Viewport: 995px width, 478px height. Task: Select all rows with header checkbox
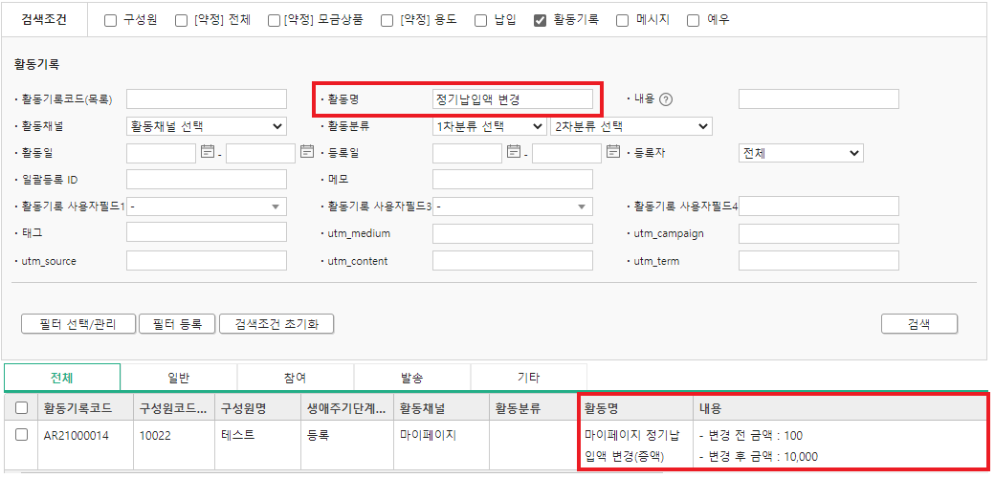click(22, 408)
